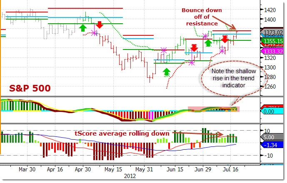The image size is (287, 183).
Task: Select the 1320 price axis label
Action: tap(270, 58)
